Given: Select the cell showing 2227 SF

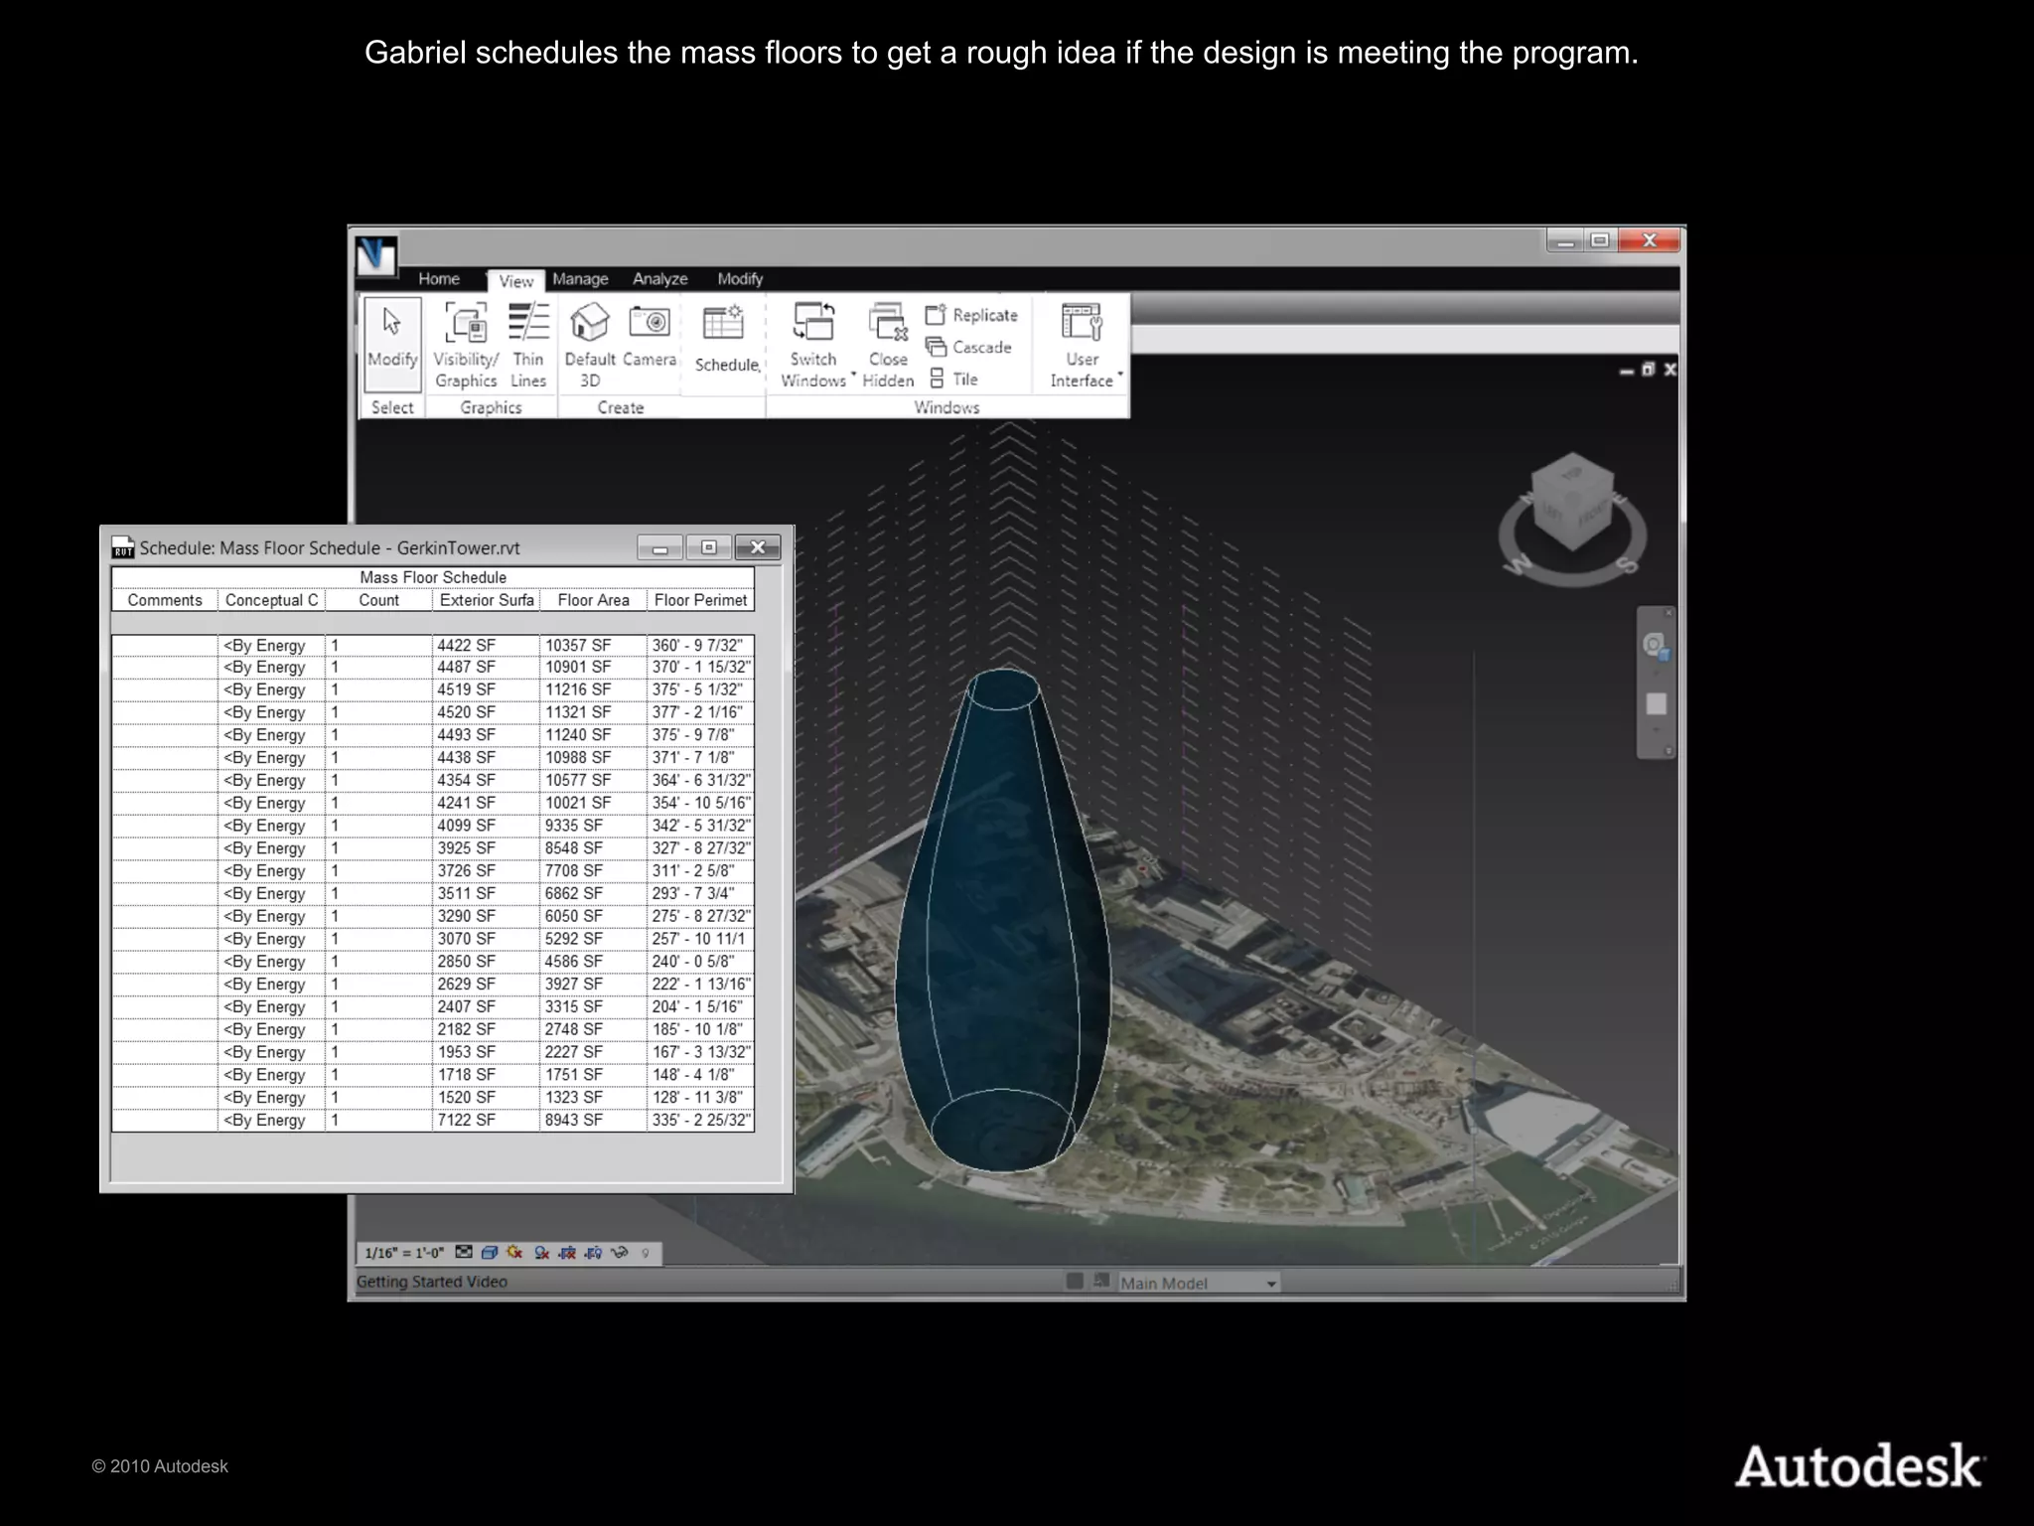Looking at the screenshot, I should [593, 1052].
